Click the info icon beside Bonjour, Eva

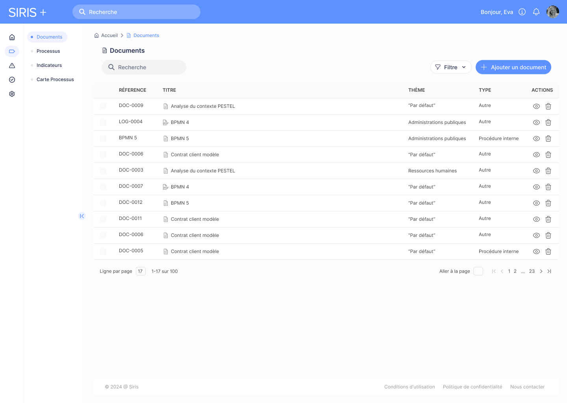(522, 12)
